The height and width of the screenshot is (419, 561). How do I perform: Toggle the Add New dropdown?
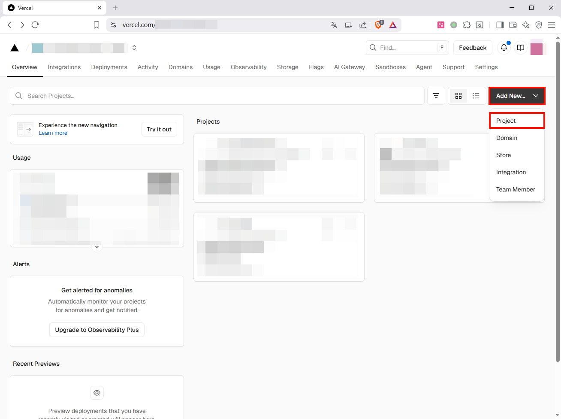(517, 96)
